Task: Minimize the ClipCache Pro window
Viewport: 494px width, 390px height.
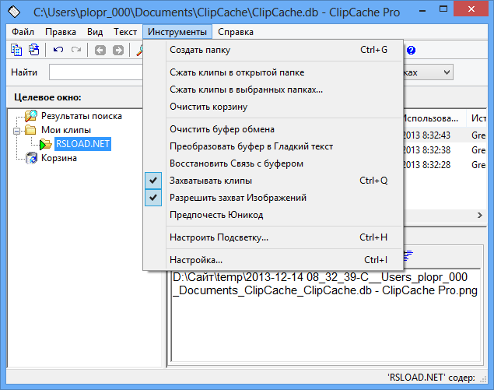Action: point(422,11)
